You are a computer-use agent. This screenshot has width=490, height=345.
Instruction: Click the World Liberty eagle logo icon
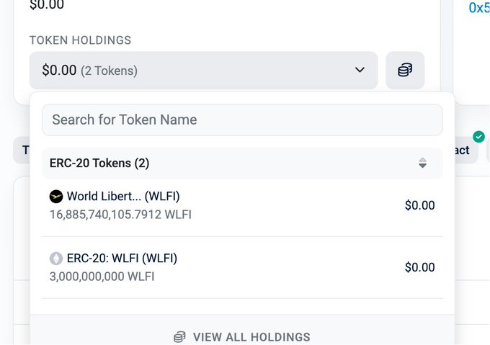(x=56, y=197)
